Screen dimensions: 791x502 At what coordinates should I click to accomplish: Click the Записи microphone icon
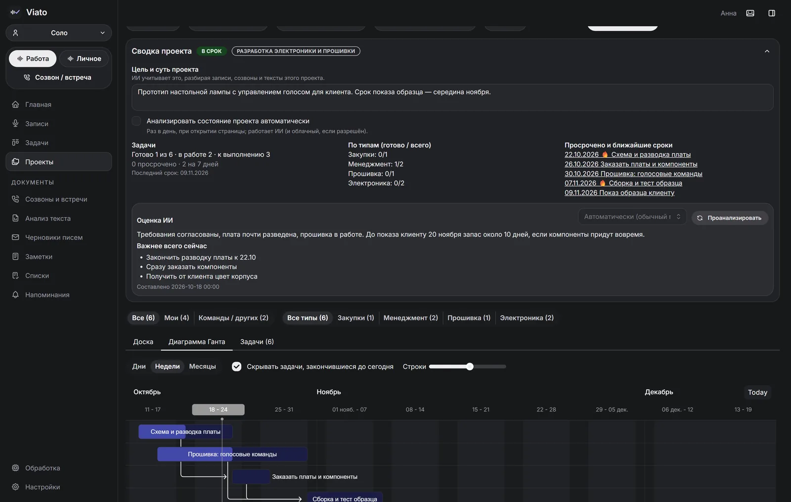[15, 124]
